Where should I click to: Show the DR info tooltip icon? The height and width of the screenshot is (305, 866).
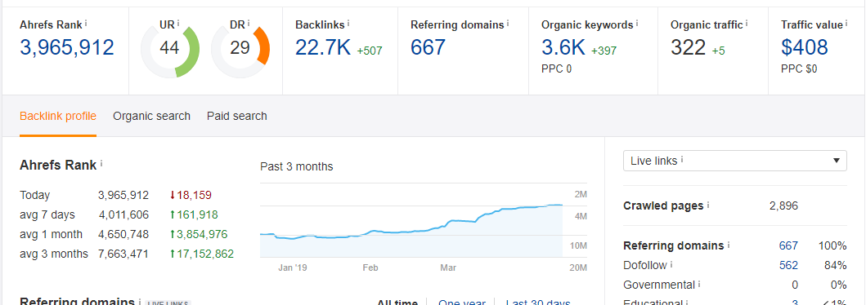[x=249, y=23]
